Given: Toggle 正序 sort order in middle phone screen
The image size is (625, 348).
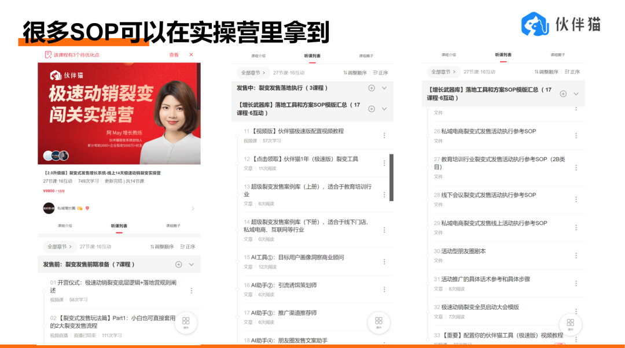Looking at the screenshot, I should tap(380, 73).
